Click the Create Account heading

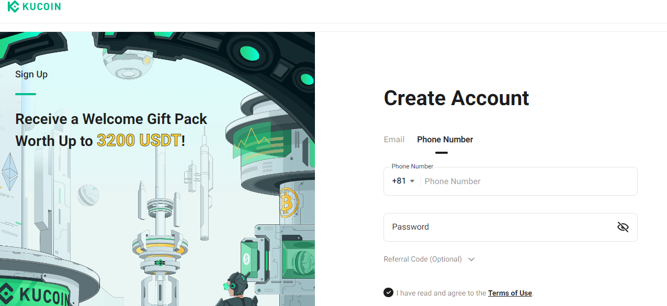457,98
